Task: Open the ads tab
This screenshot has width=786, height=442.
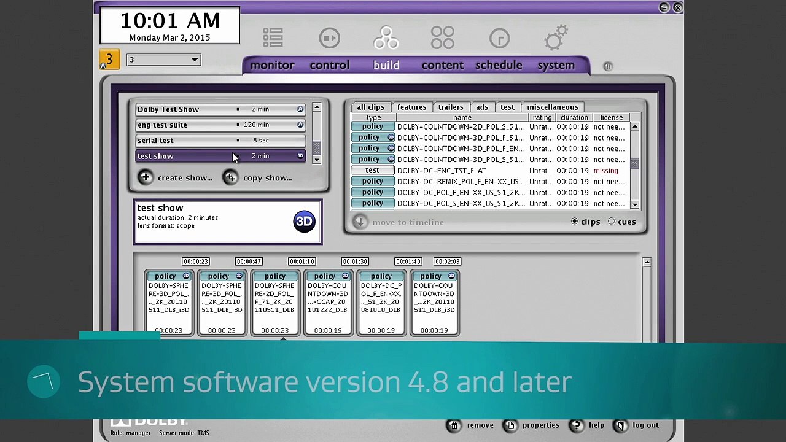Action: coord(482,107)
